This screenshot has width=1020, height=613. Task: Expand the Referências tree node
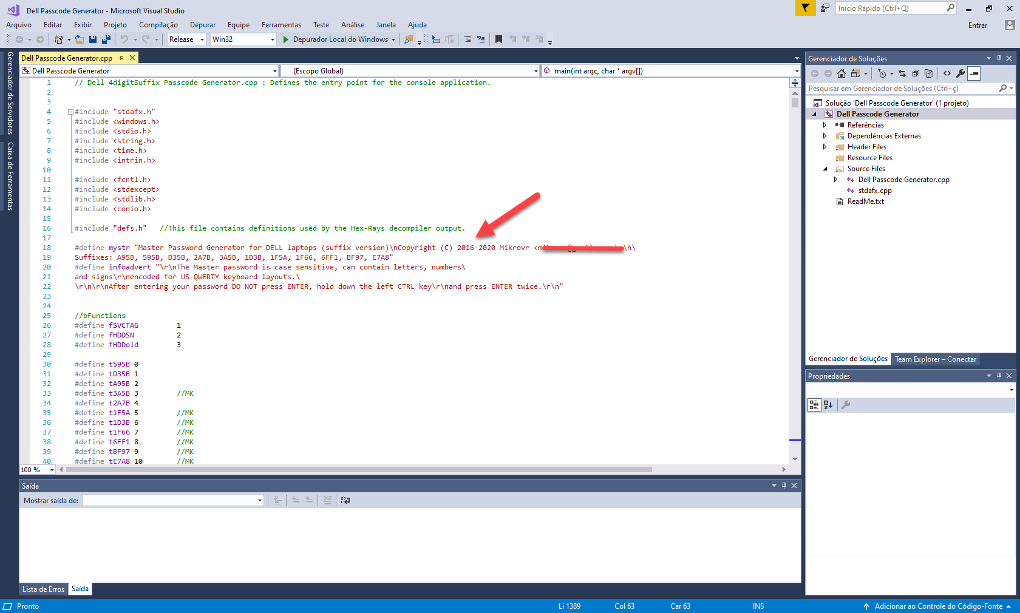point(824,125)
